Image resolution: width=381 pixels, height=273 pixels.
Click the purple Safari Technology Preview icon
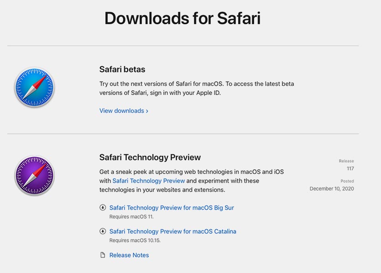click(34, 175)
